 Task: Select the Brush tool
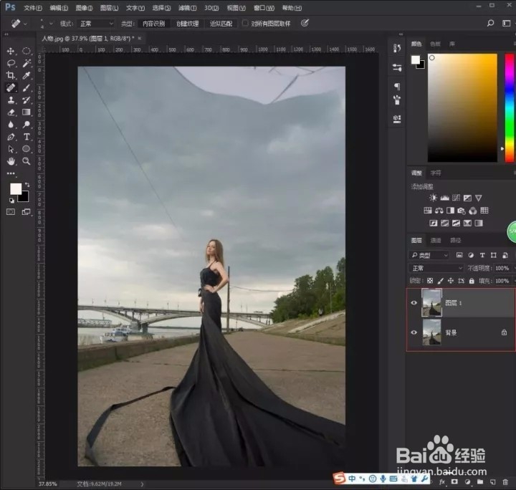[27, 88]
